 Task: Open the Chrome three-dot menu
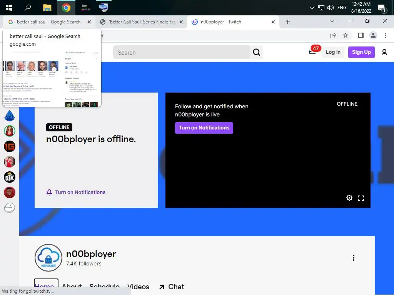[x=386, y=36]
